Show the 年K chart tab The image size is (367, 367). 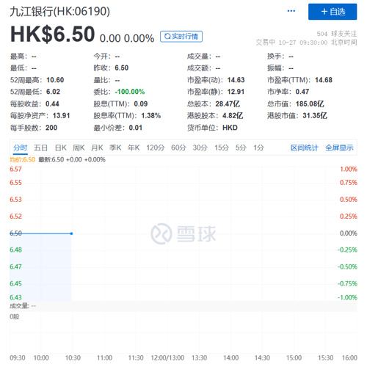(x=134, y=148)
